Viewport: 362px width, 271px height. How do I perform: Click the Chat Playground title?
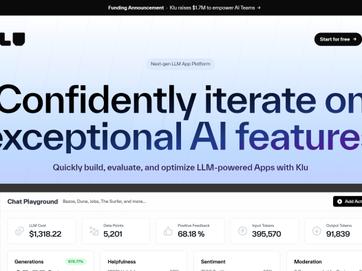32,202
